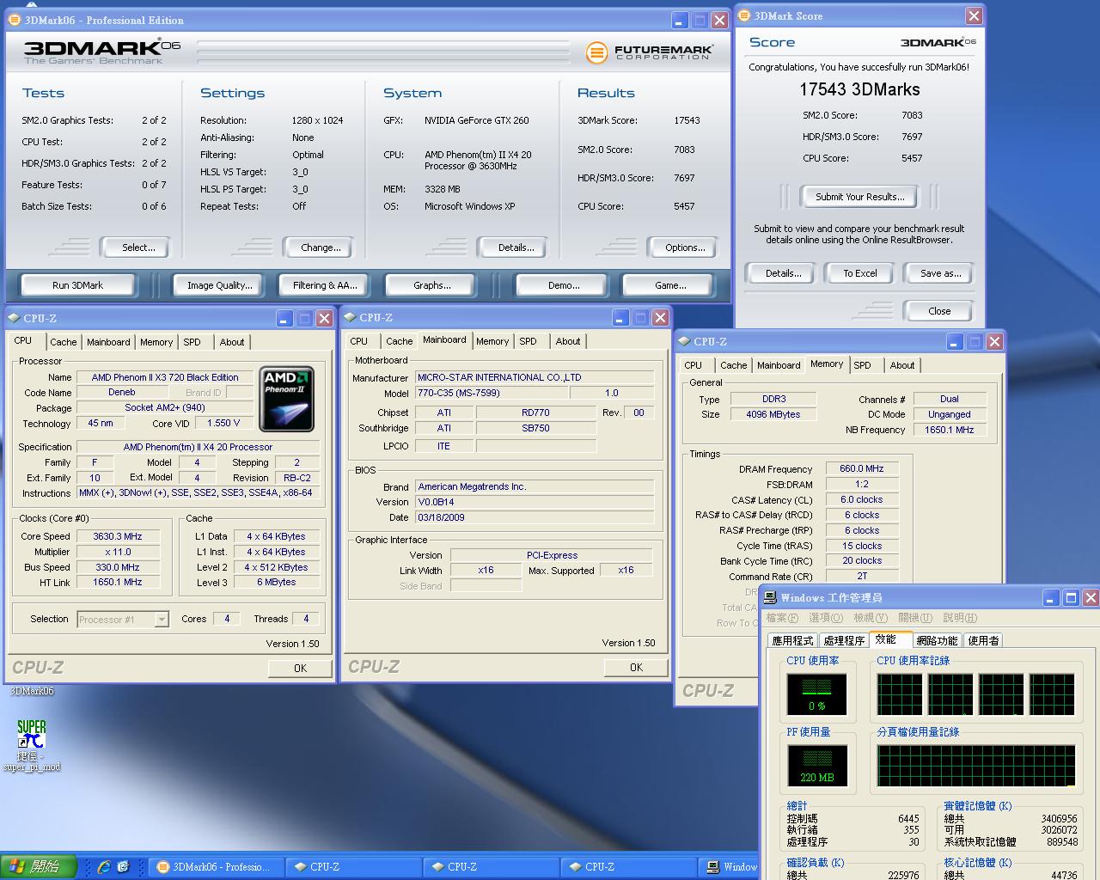Open the Mainboard tab in the CPU-Z memory window

[779, 365]
